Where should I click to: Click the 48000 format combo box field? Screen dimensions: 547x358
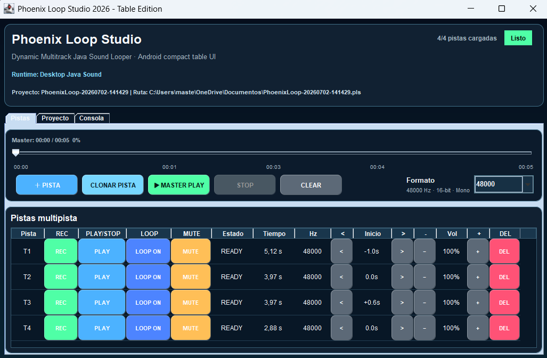(x=499, y=184)
